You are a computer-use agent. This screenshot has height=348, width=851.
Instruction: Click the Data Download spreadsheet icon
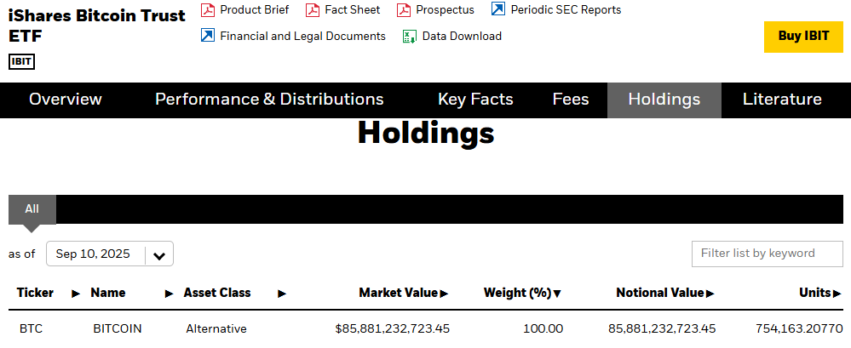click(x=409, y=37)
